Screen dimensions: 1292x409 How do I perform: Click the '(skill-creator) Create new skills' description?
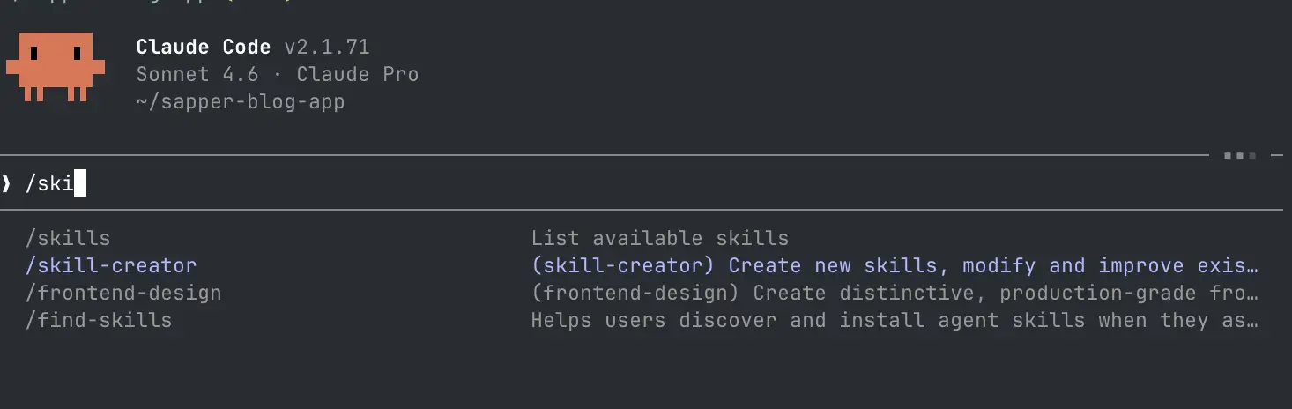point(895,265)
